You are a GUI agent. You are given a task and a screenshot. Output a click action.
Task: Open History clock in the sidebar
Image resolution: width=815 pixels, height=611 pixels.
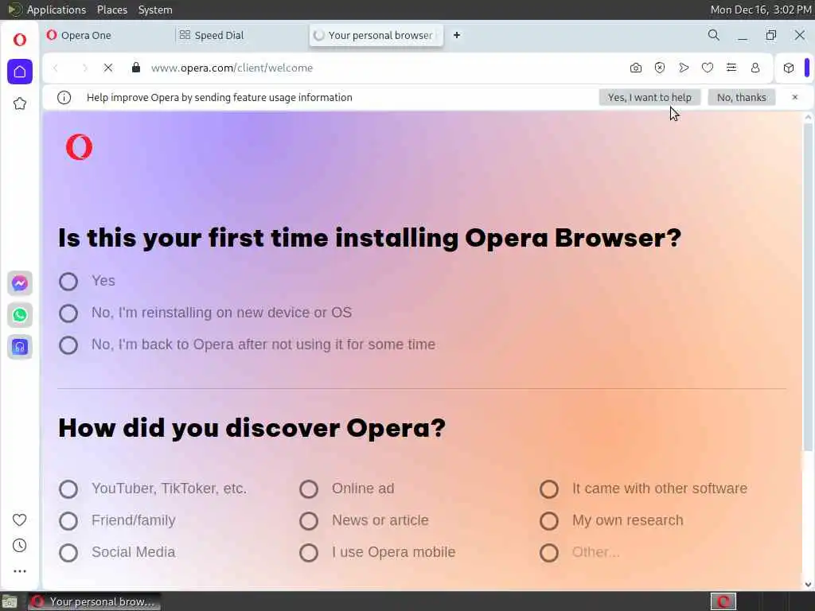click(20, 545)
